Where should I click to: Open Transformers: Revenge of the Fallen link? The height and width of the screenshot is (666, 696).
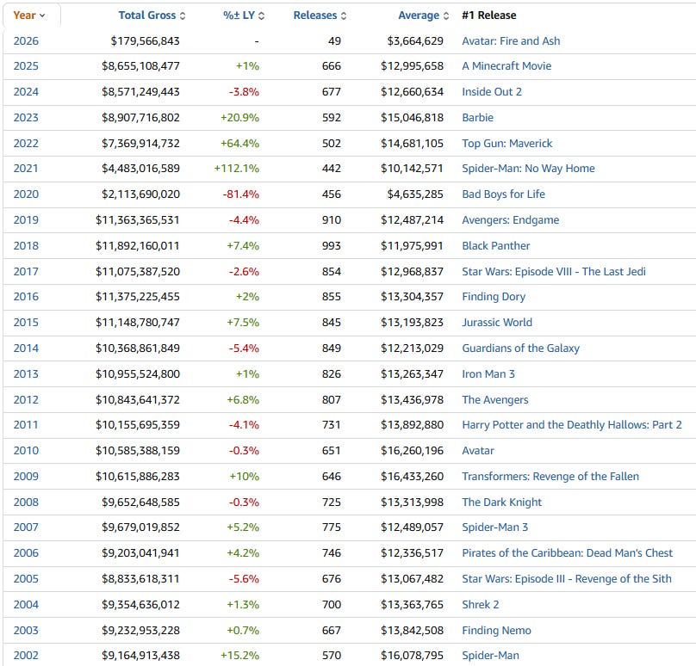coord(550,476)
